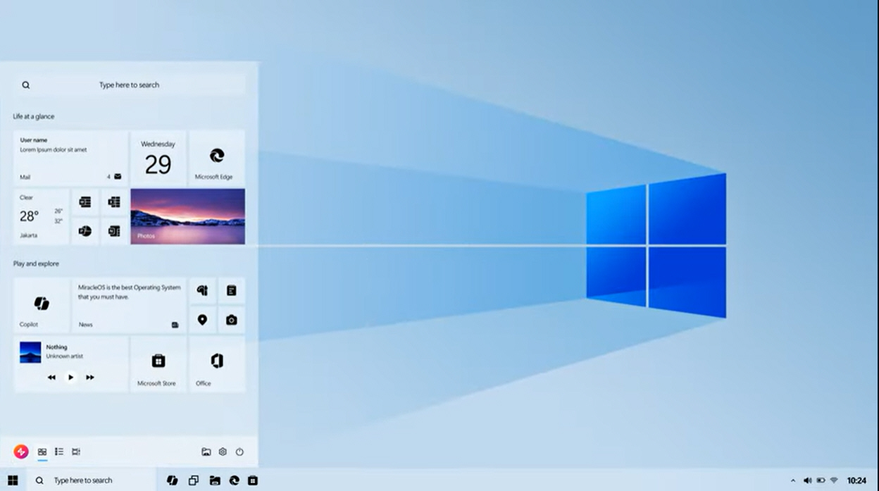Open the Copilot tile
This screenshot has width=879, height=491.
click(x=41, y=305)
